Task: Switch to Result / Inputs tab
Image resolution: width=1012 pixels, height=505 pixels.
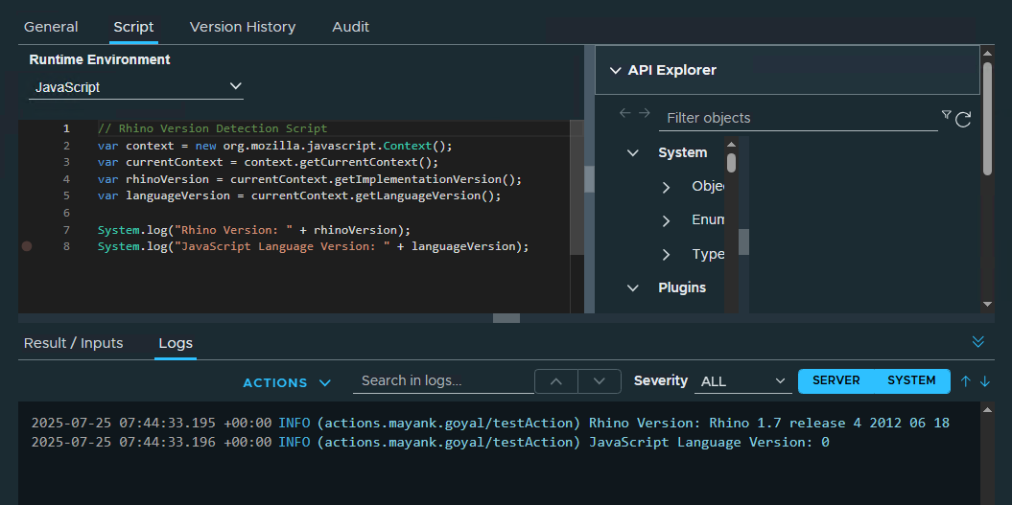Action: [x=74, y=343]
